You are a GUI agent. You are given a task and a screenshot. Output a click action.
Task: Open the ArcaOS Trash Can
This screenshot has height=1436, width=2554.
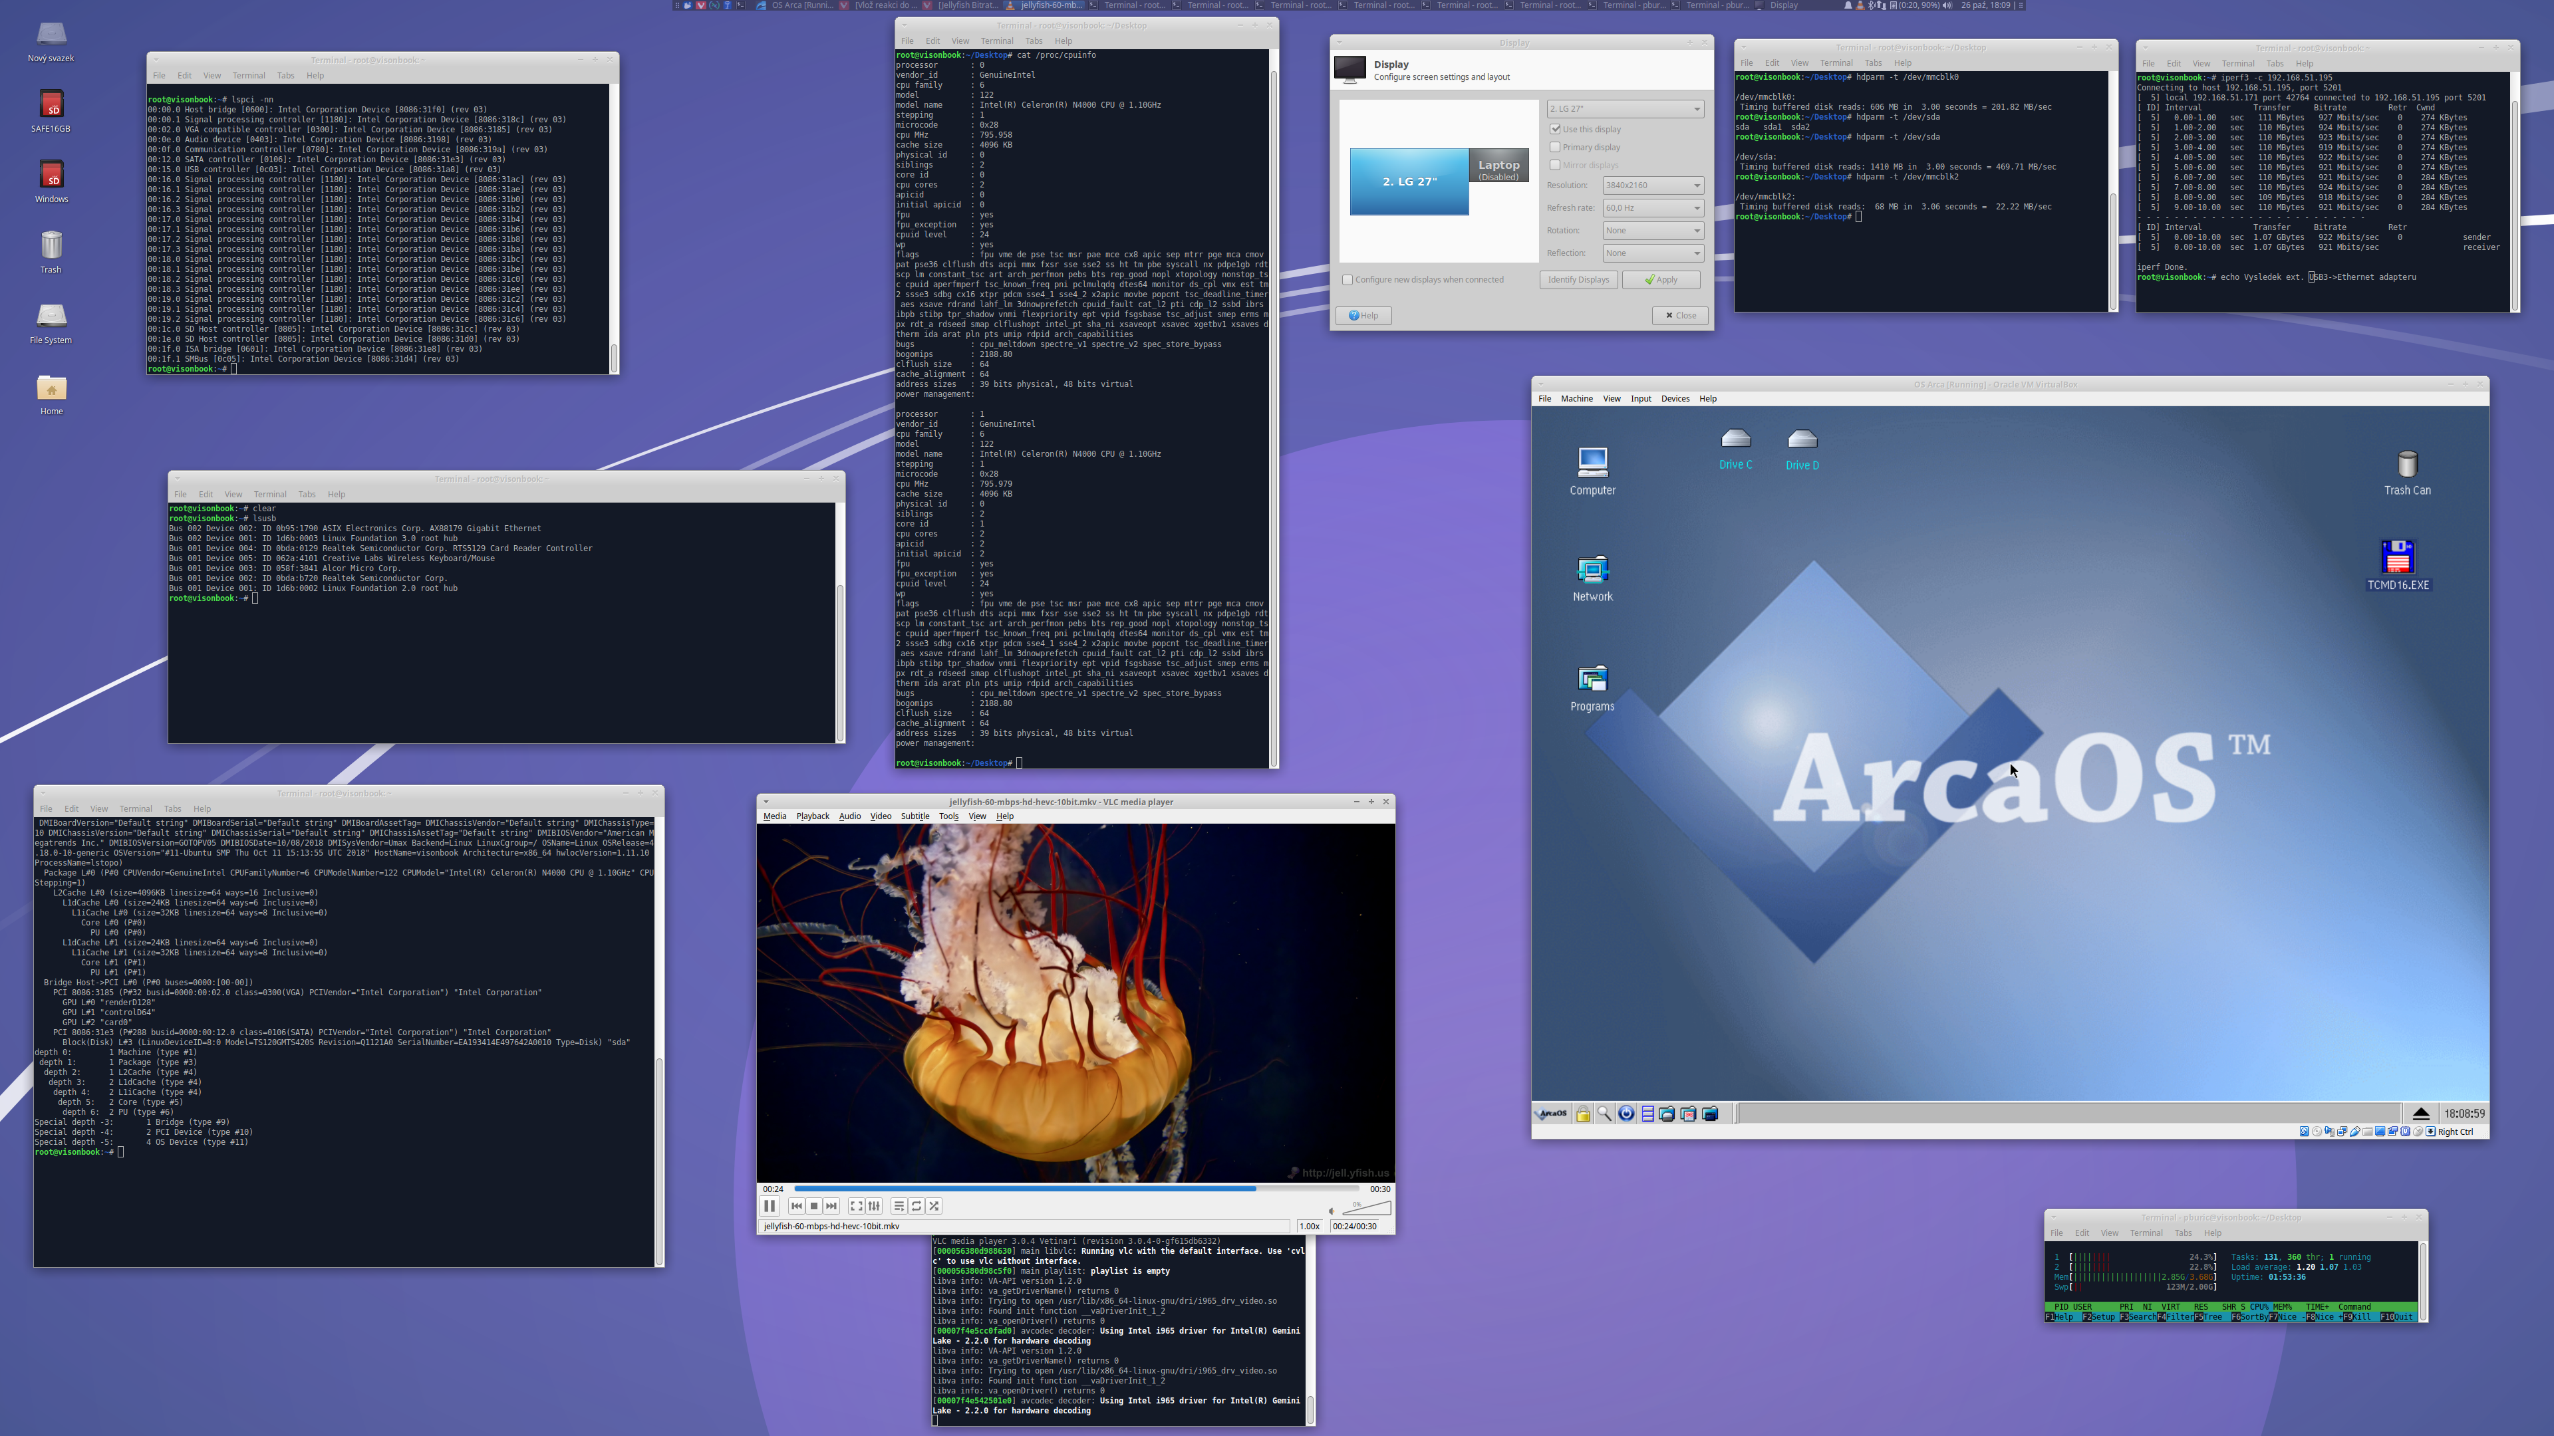[2407, 473]
